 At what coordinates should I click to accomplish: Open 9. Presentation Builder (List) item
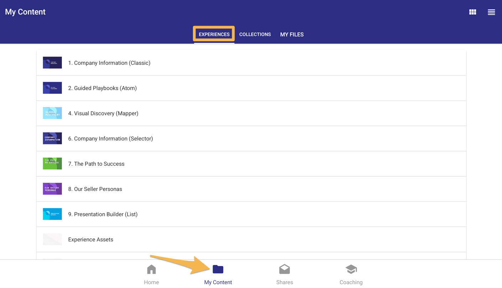point(103,214)
